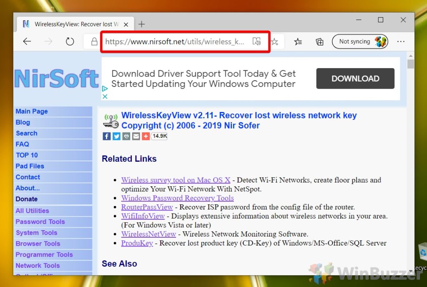Screen dimensions: 427x287
Task: Activate the Read aloud icon in the address bar
Action: (256, 41)
